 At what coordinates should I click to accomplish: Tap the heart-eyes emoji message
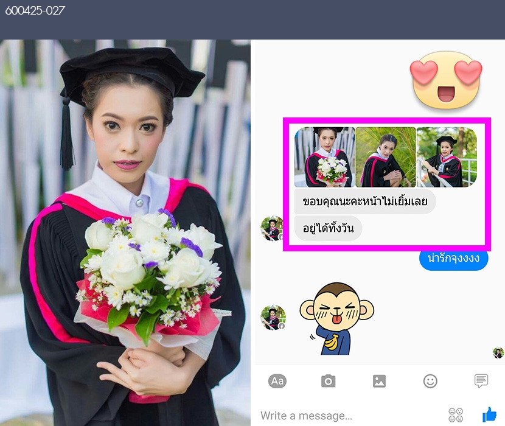tap(446, 79)
